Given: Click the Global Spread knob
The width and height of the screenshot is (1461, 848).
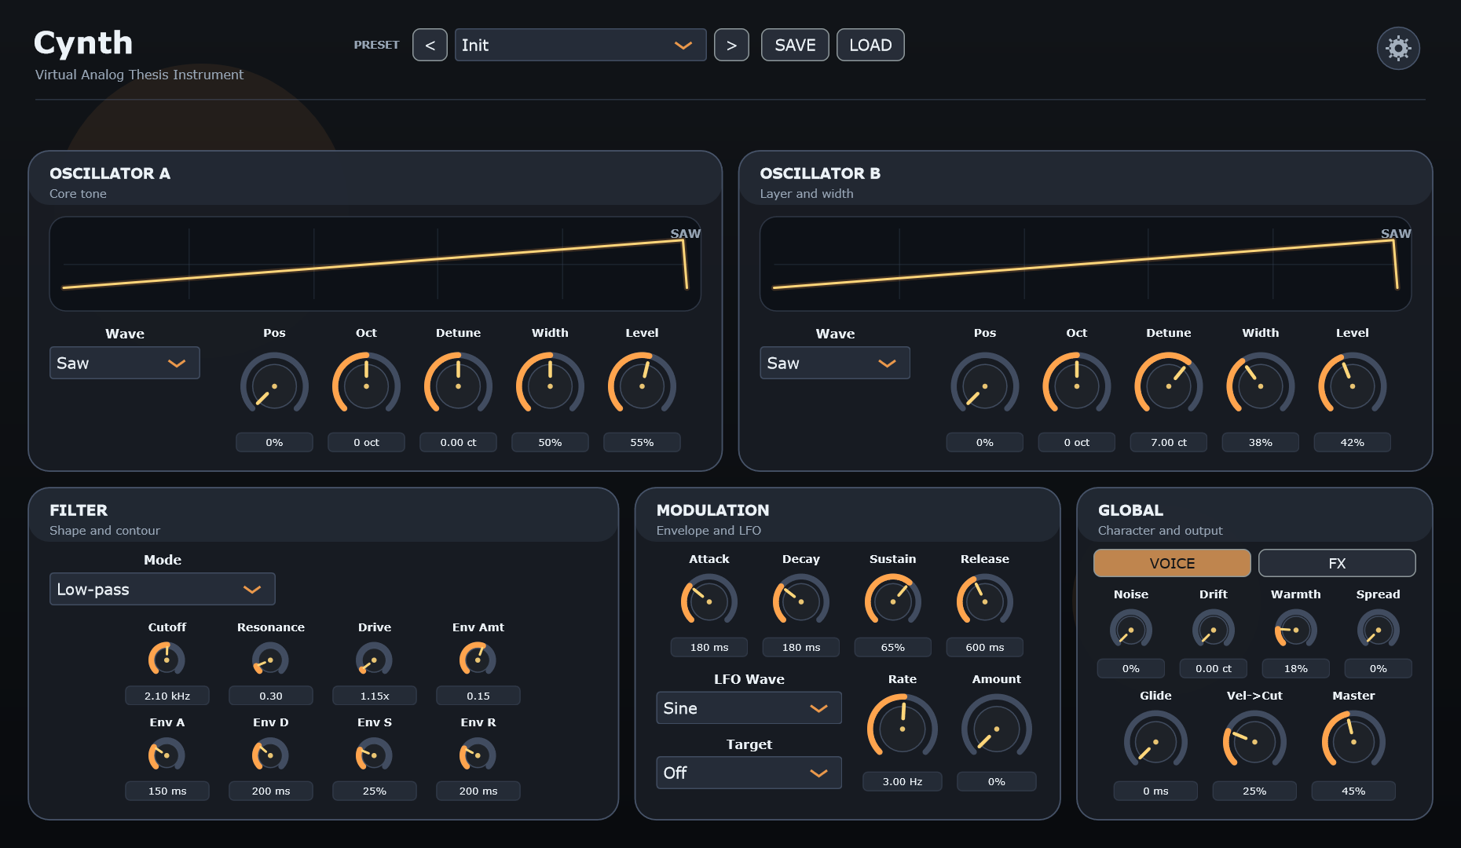Looking at the screenshot, I should click(1378, 630).
